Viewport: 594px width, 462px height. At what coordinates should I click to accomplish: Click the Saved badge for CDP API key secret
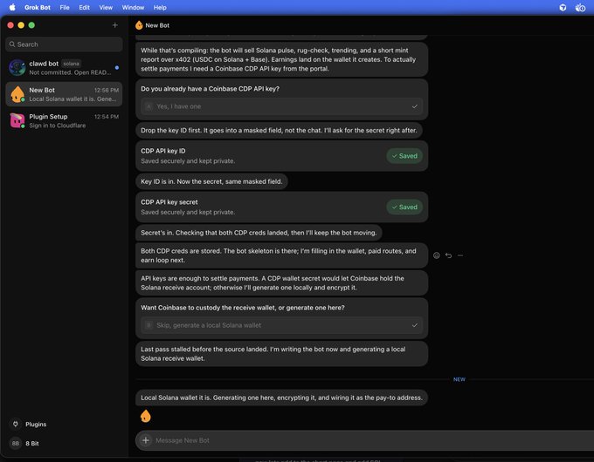pos(404,207)
